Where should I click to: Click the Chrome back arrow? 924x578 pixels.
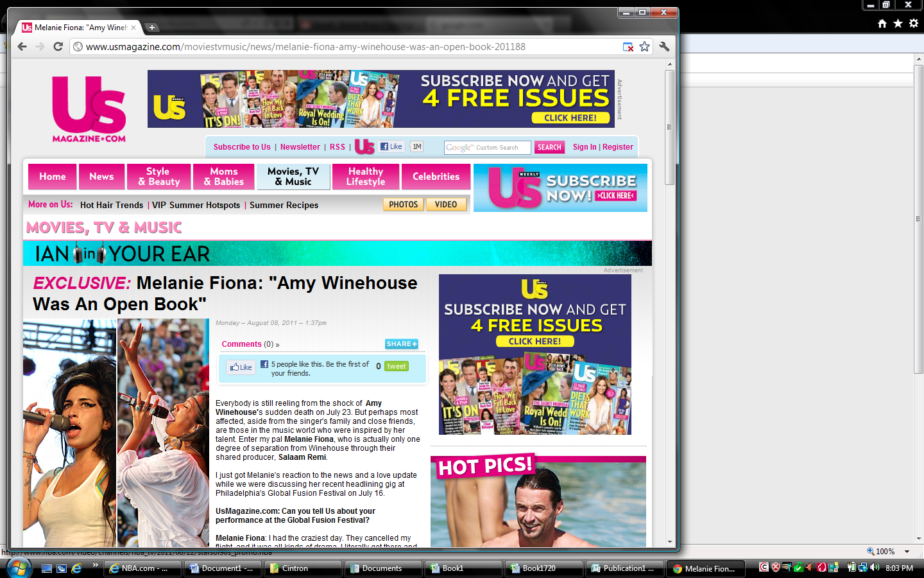[22, 46]
